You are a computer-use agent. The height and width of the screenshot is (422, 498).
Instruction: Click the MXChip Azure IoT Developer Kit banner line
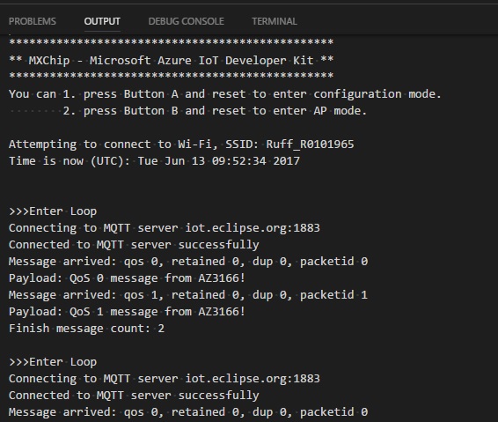point(172,61)
